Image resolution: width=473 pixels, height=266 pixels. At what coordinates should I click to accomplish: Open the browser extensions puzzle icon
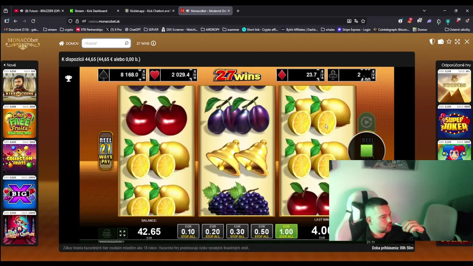pos(438,21)
